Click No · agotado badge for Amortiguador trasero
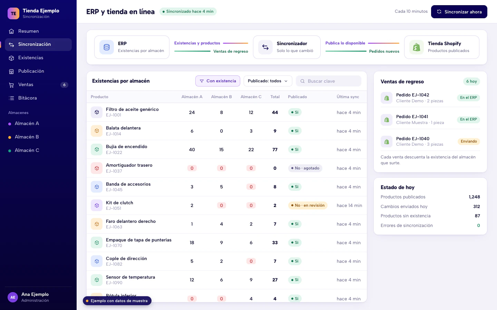497x310 pixels. (x=305, y=168)
